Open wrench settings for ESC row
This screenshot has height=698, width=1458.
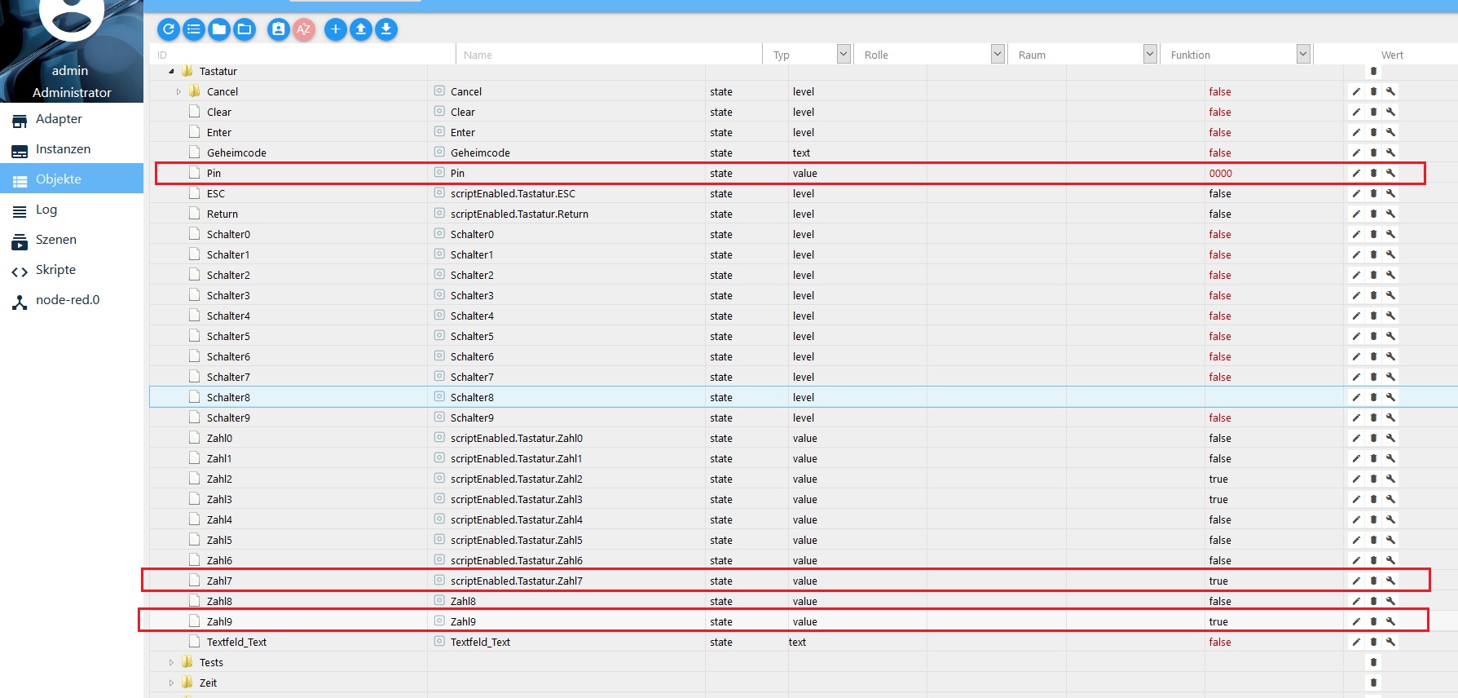[1390, 193]
